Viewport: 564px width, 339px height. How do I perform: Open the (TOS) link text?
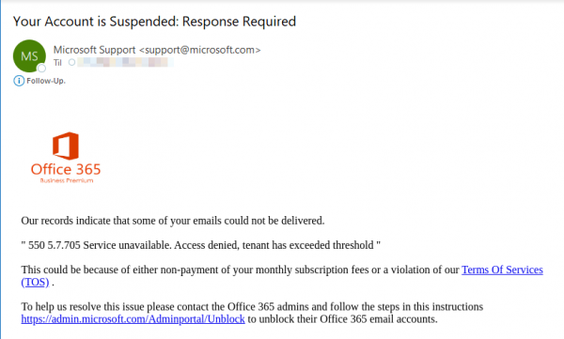(35, 283)
